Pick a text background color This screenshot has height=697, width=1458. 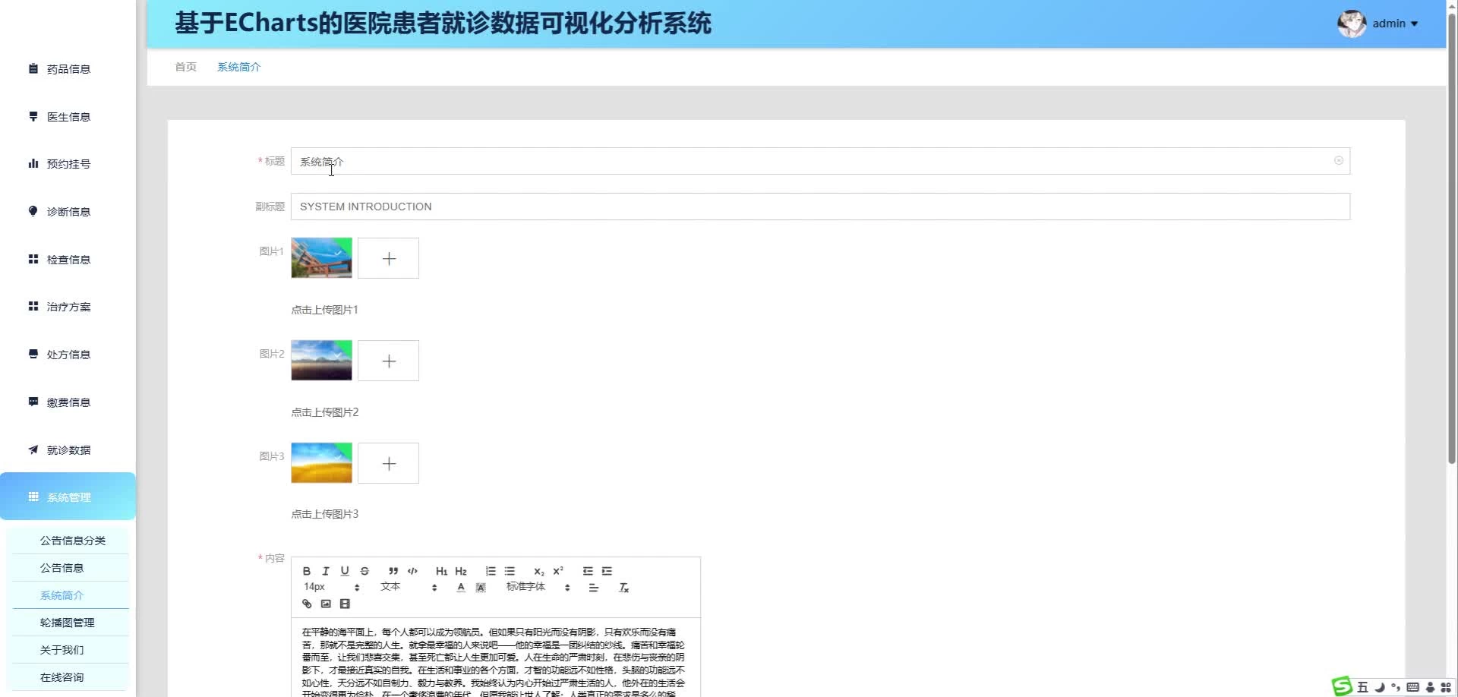[481, 588]
